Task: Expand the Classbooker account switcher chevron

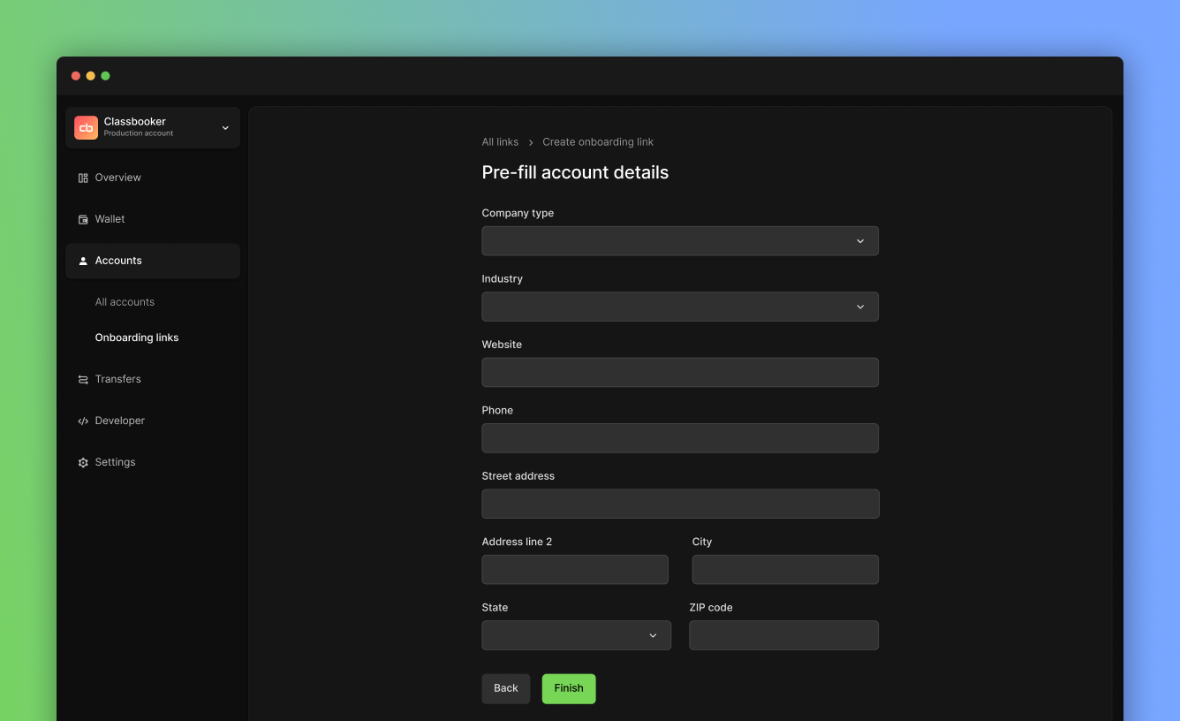Action: click(x=225, y=128)
